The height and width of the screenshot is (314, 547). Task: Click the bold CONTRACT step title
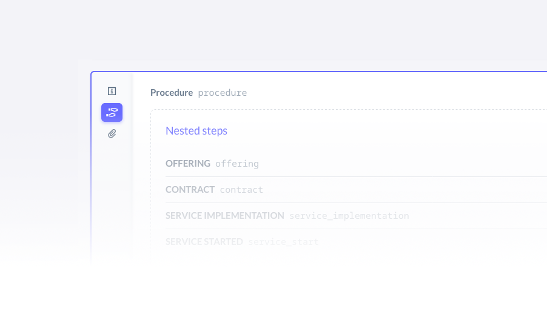coord(190,190)
